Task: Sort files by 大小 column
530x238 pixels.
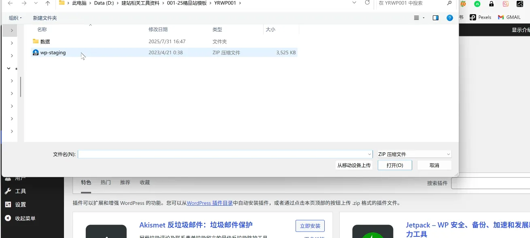Action: (x=270, y=29)
